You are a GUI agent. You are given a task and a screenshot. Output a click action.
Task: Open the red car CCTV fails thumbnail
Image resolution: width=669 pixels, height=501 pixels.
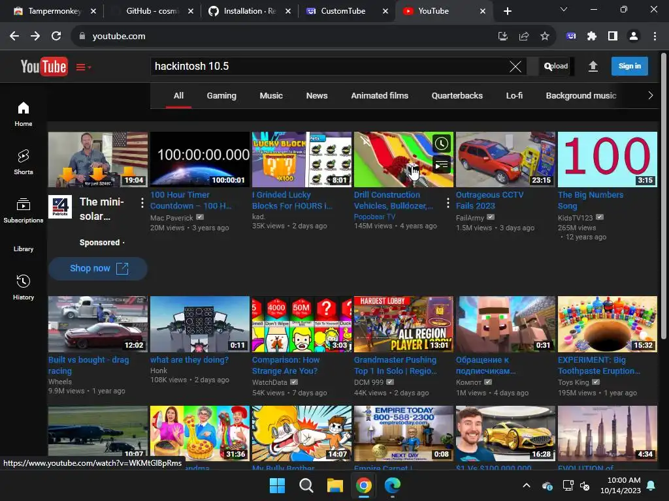506,159
